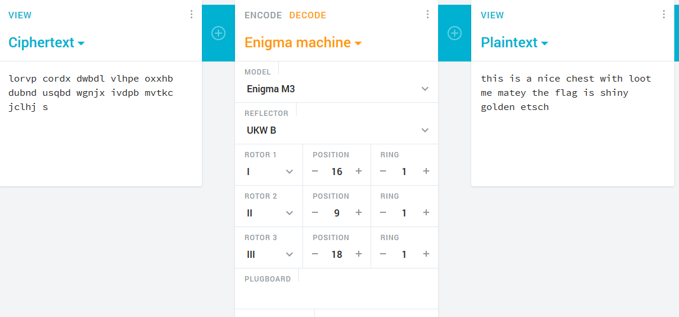Open the Plaintext panel three-dot menu

(x=664, y=15)
